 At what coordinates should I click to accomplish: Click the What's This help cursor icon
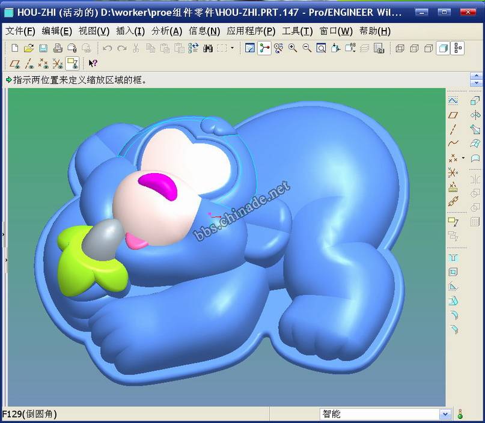coord(93,63)
